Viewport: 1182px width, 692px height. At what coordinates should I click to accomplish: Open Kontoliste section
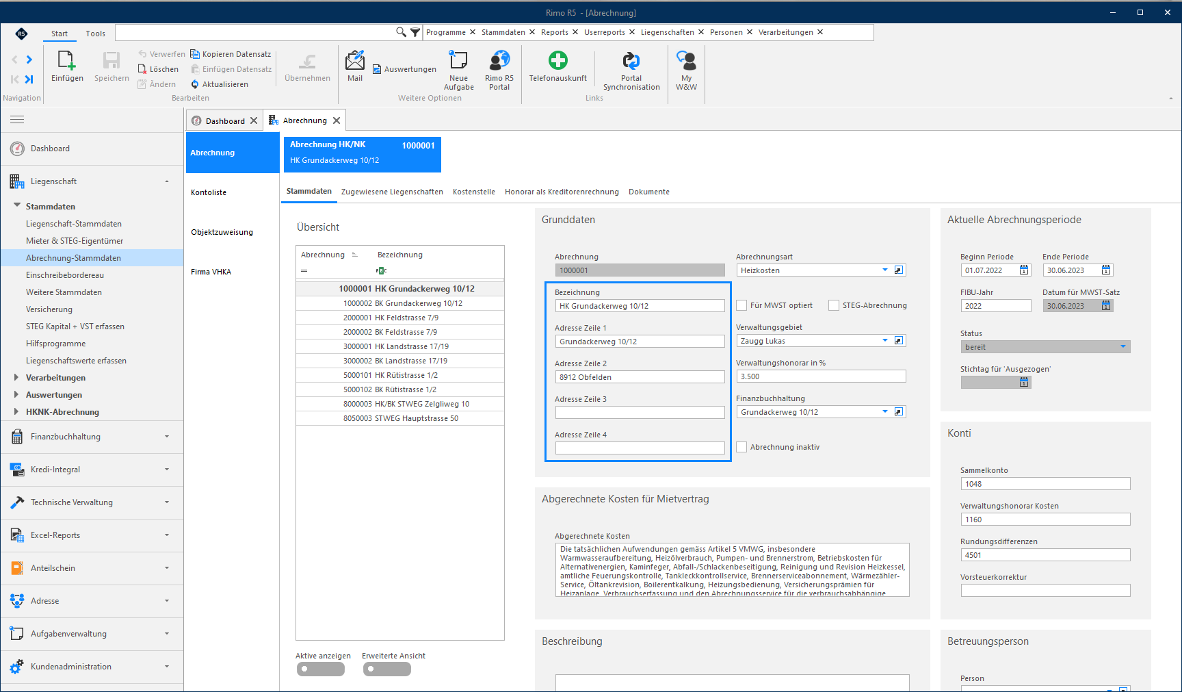209,192
